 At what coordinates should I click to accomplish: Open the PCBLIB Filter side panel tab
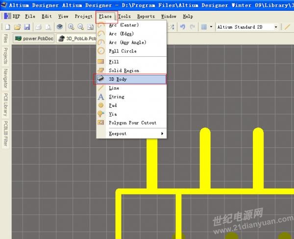[6, 134]
